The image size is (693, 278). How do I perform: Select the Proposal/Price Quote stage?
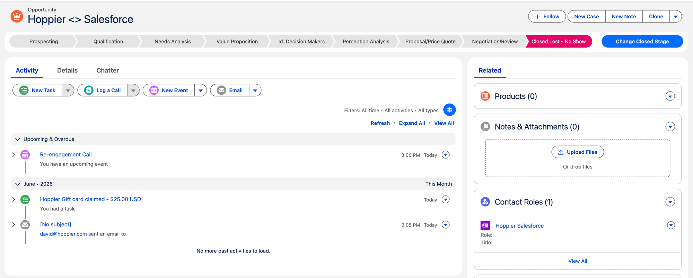[x=430, y=41]
